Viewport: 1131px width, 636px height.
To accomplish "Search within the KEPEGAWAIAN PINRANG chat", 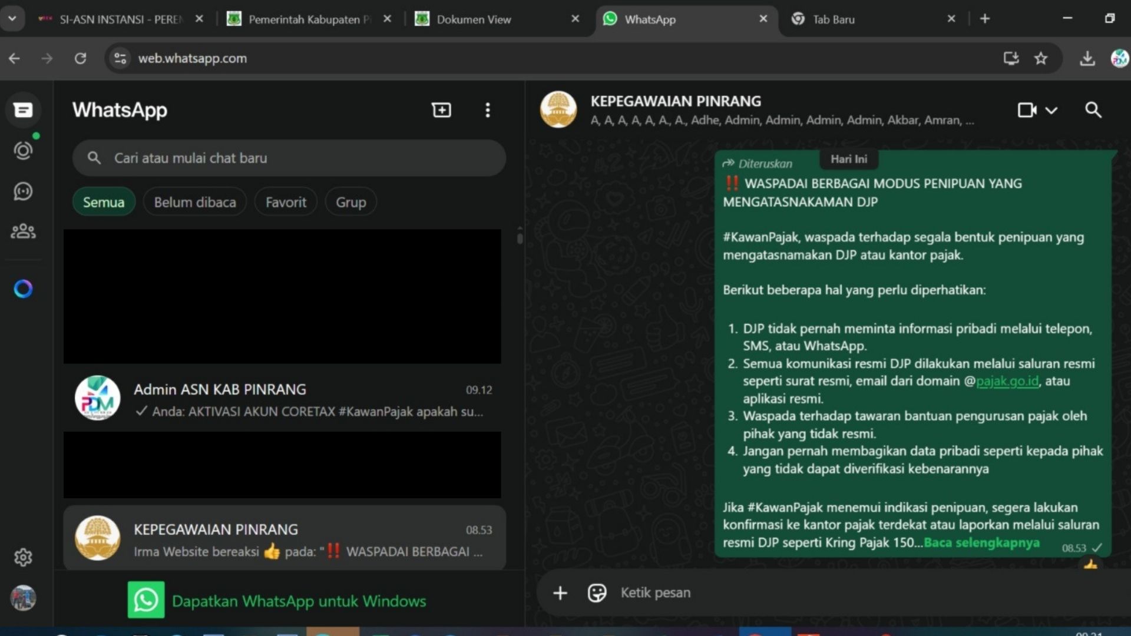I will click(1093, 110).
